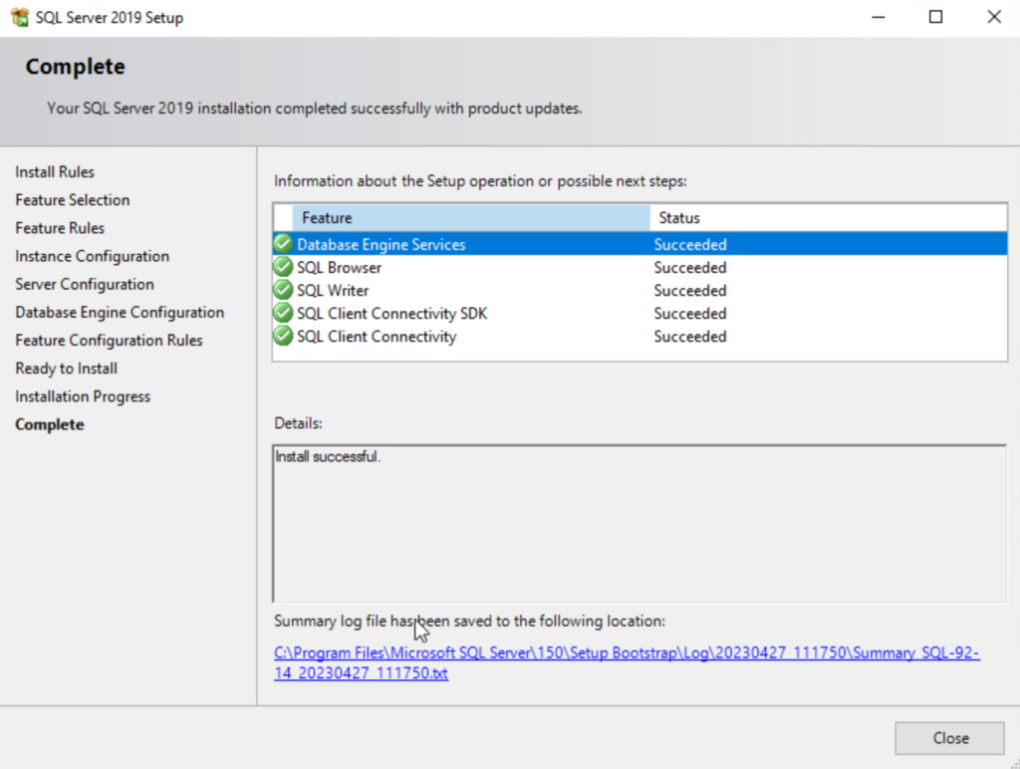
Task: Click success icon for SQL Client Connectivity SDK
Action: click(x=283, y=313)
